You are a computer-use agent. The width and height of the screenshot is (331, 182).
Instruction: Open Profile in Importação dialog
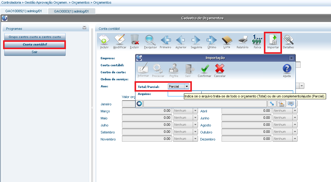tap(174, 71)
